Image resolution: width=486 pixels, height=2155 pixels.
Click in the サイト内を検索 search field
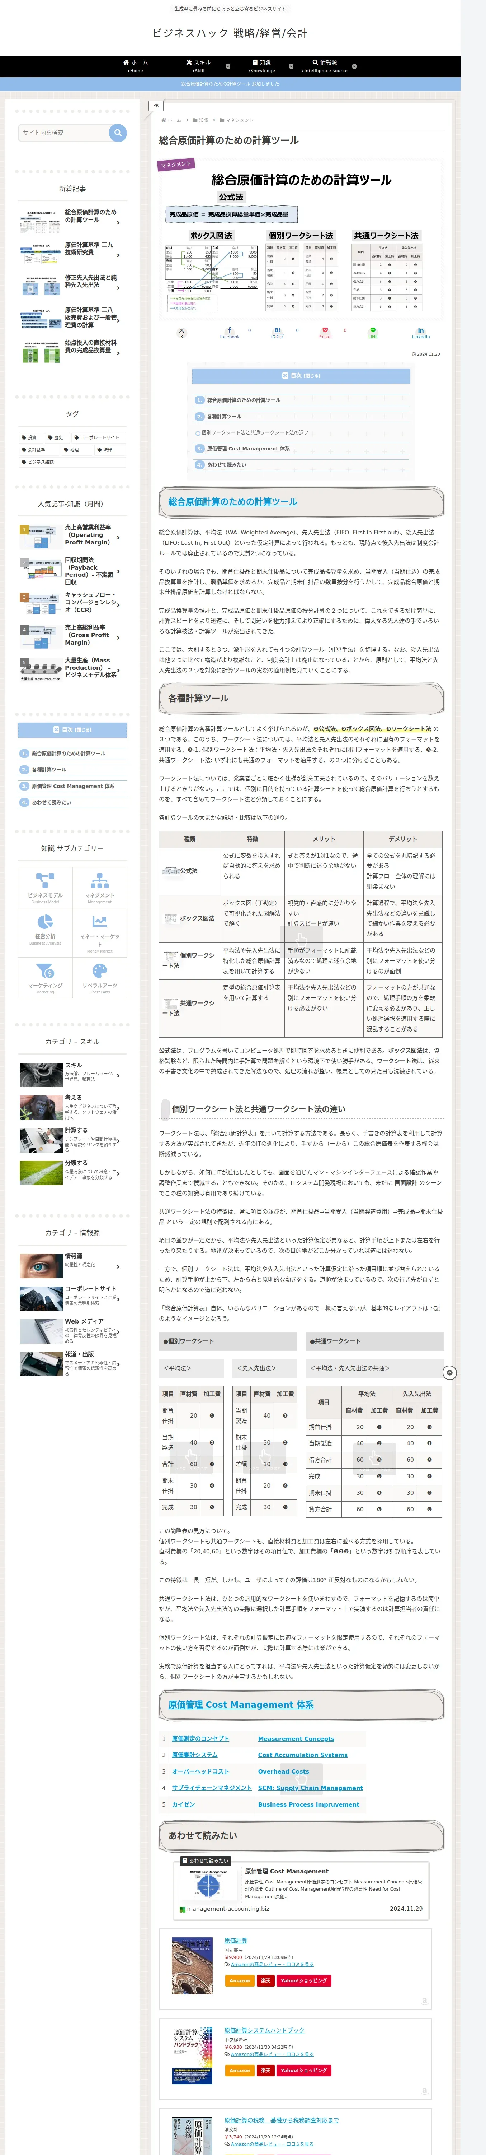64,132
